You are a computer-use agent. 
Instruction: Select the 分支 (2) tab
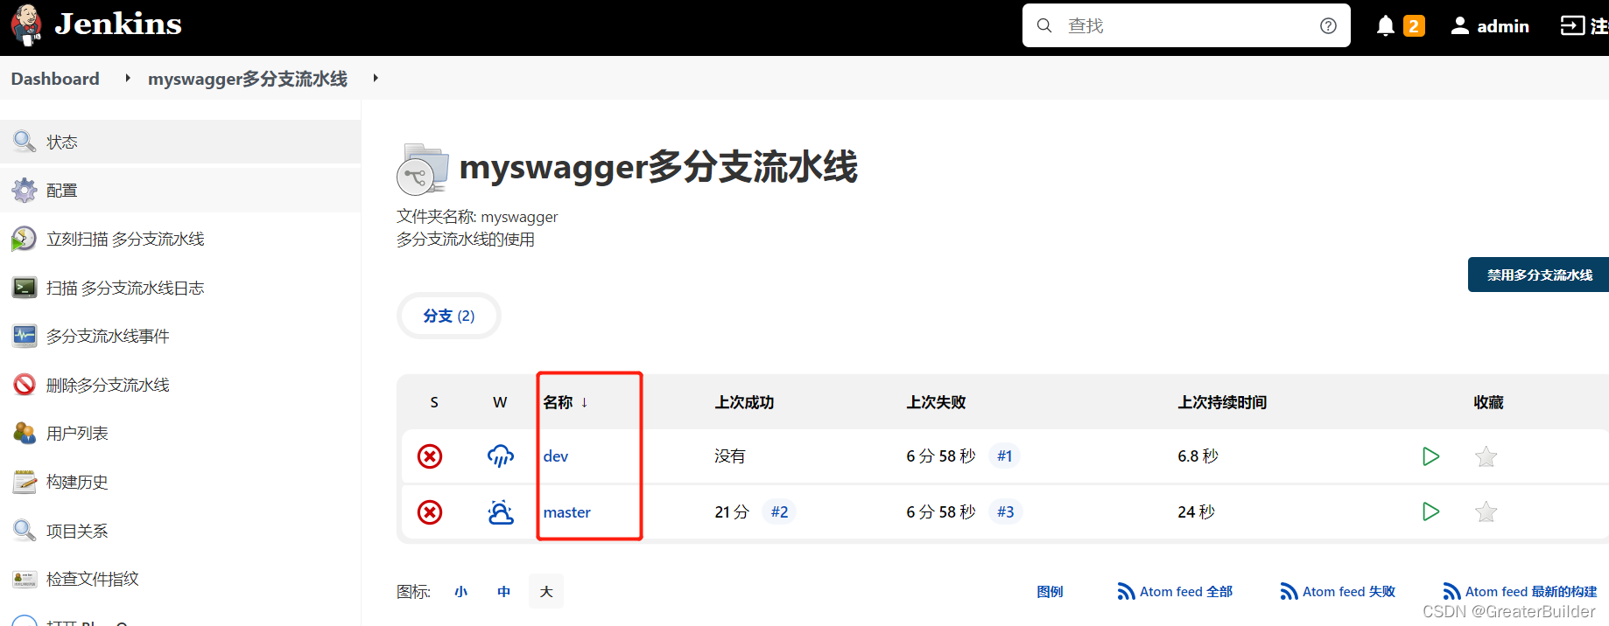click(449, 316)
